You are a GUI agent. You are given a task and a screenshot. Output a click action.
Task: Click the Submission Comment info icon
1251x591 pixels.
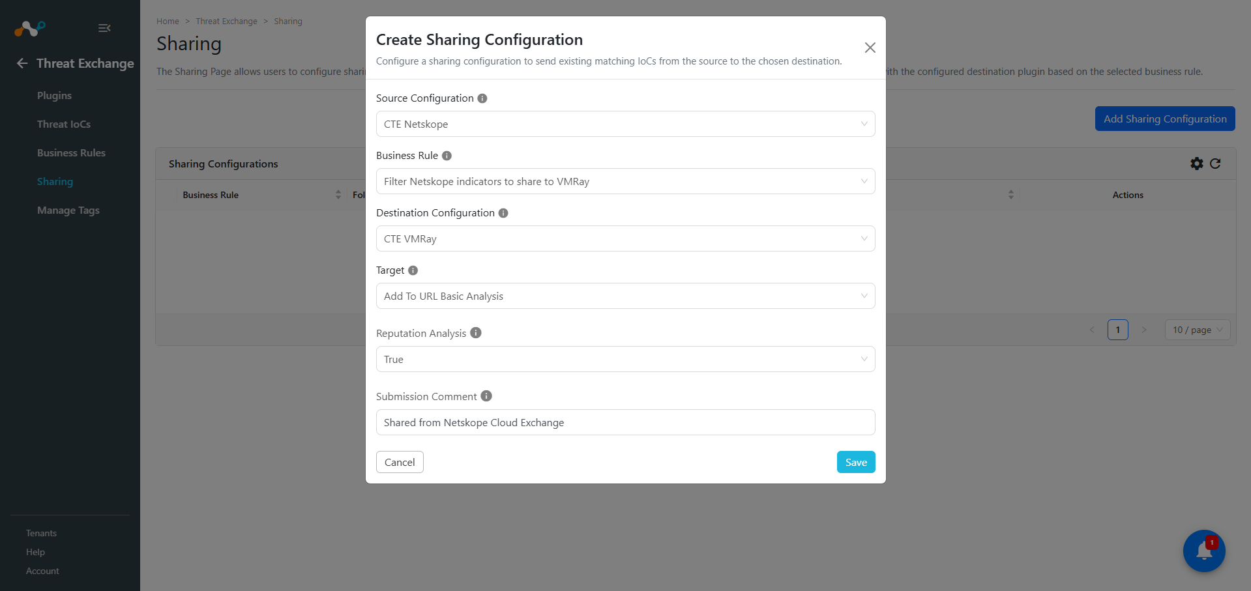[486, 396]
